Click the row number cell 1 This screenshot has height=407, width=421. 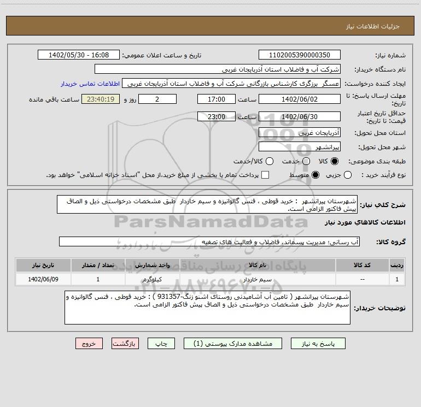(397, 279)
